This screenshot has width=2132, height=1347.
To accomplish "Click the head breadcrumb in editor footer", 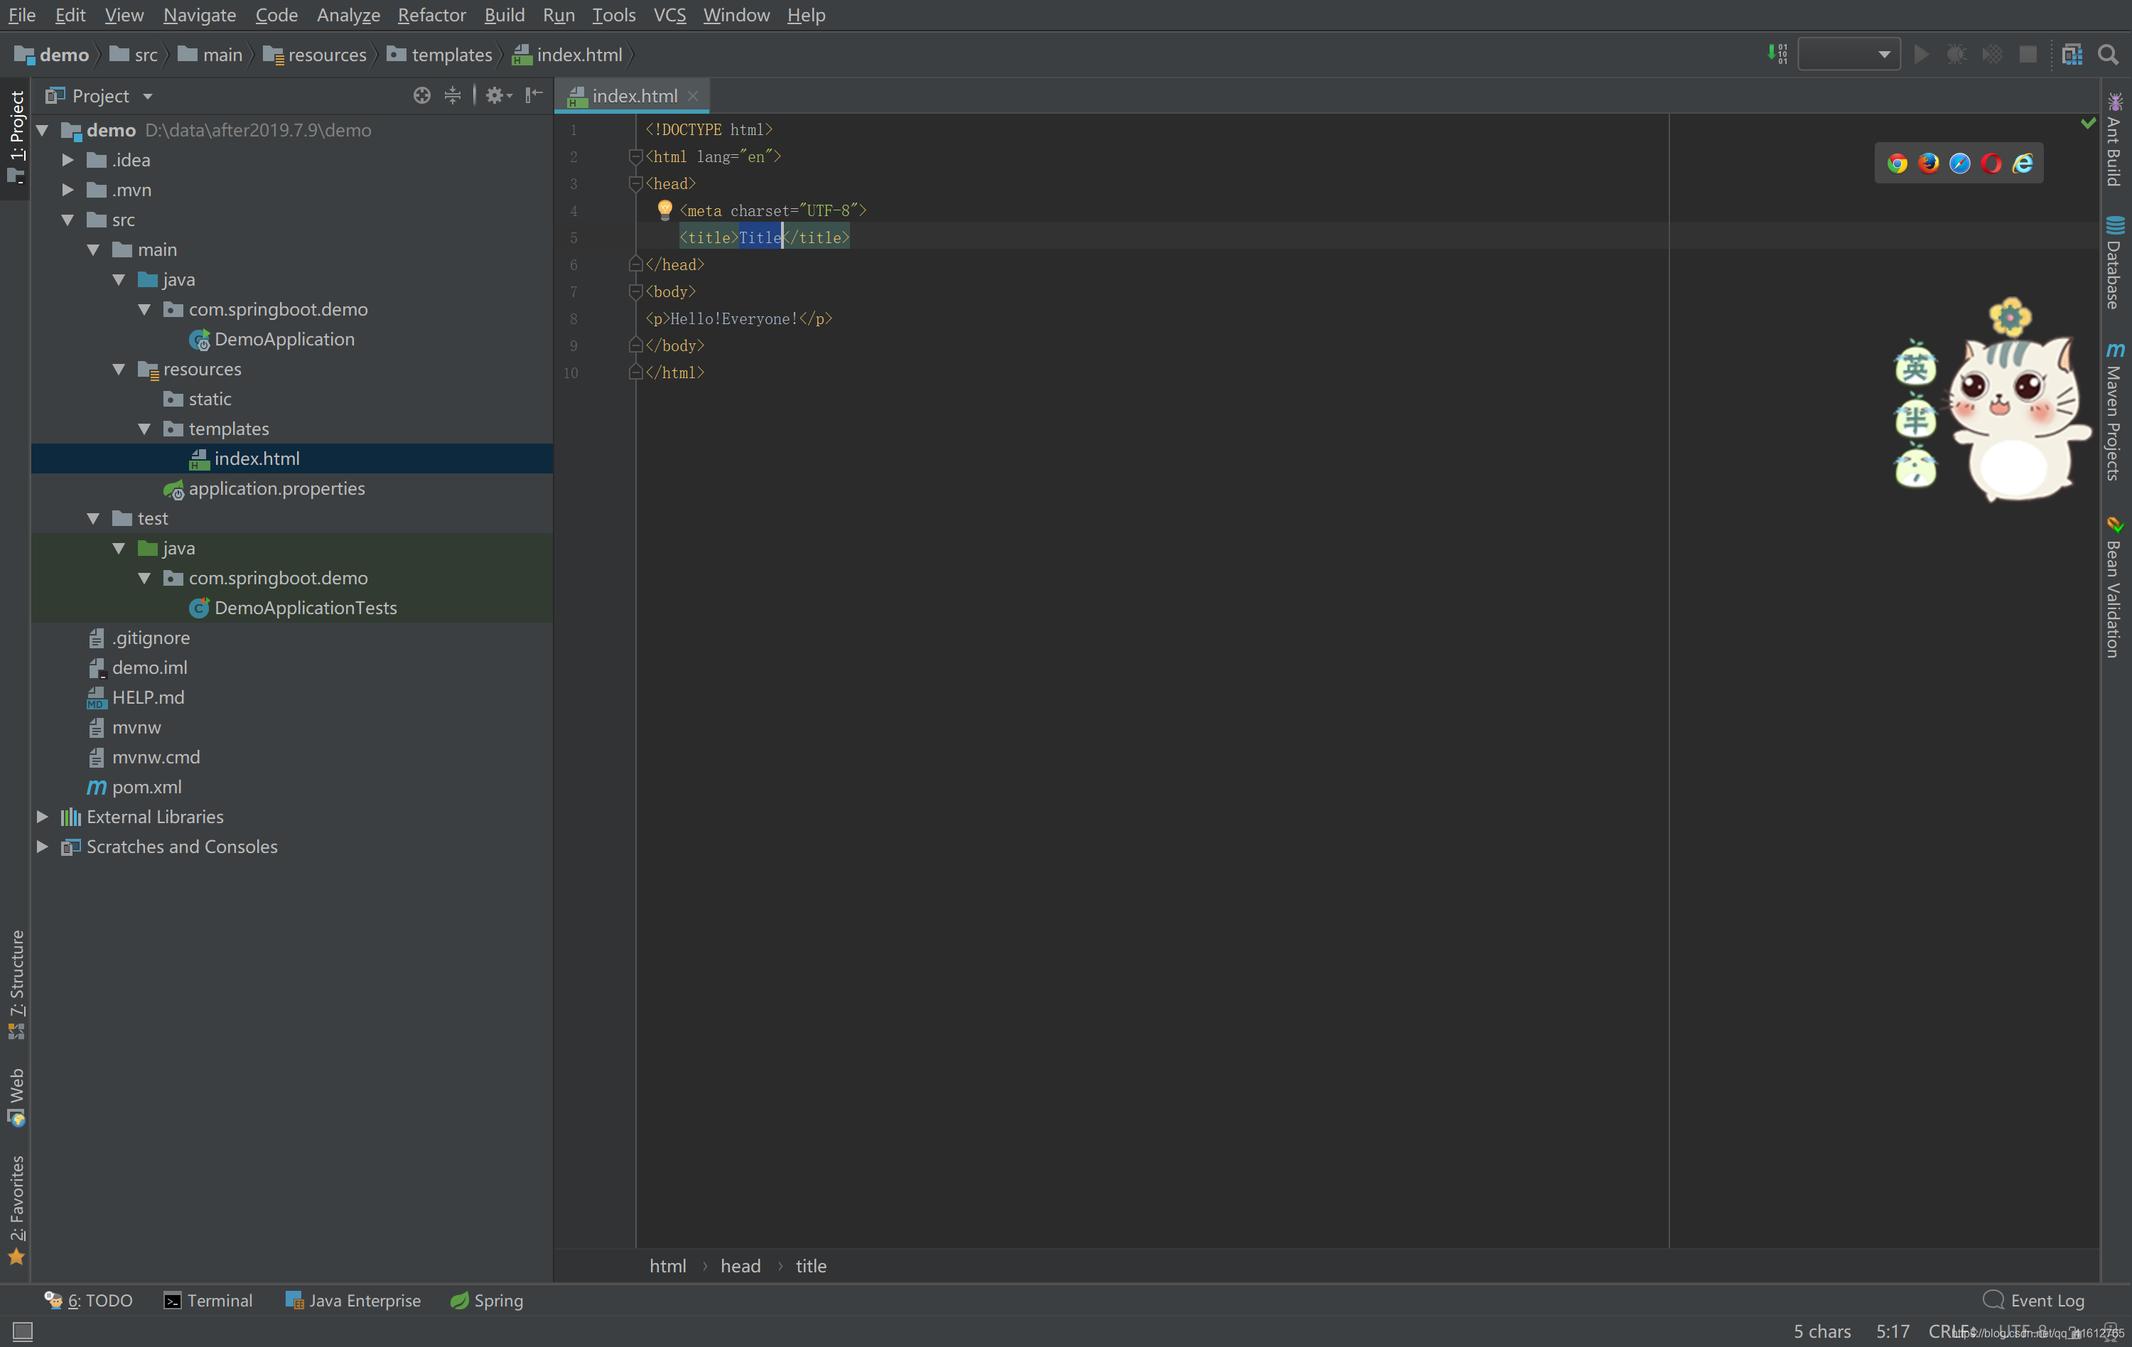I will click(741, 1265).
